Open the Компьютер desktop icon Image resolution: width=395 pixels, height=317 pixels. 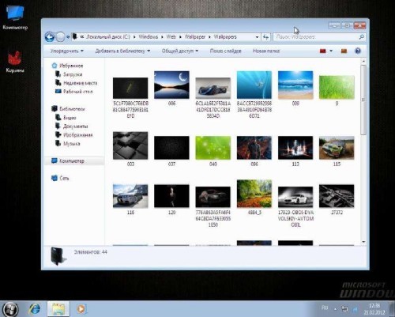click(15, 17)
